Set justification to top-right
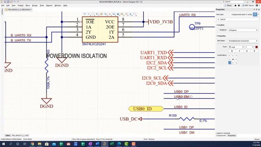The height and width of the screenshot is (147, 261). (236, 56)
